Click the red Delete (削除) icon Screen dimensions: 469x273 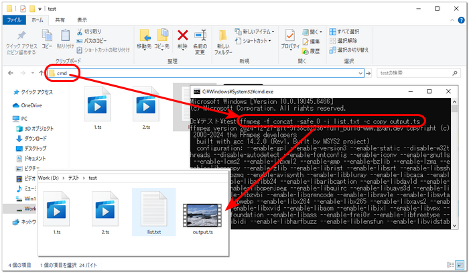pos(182,36)
